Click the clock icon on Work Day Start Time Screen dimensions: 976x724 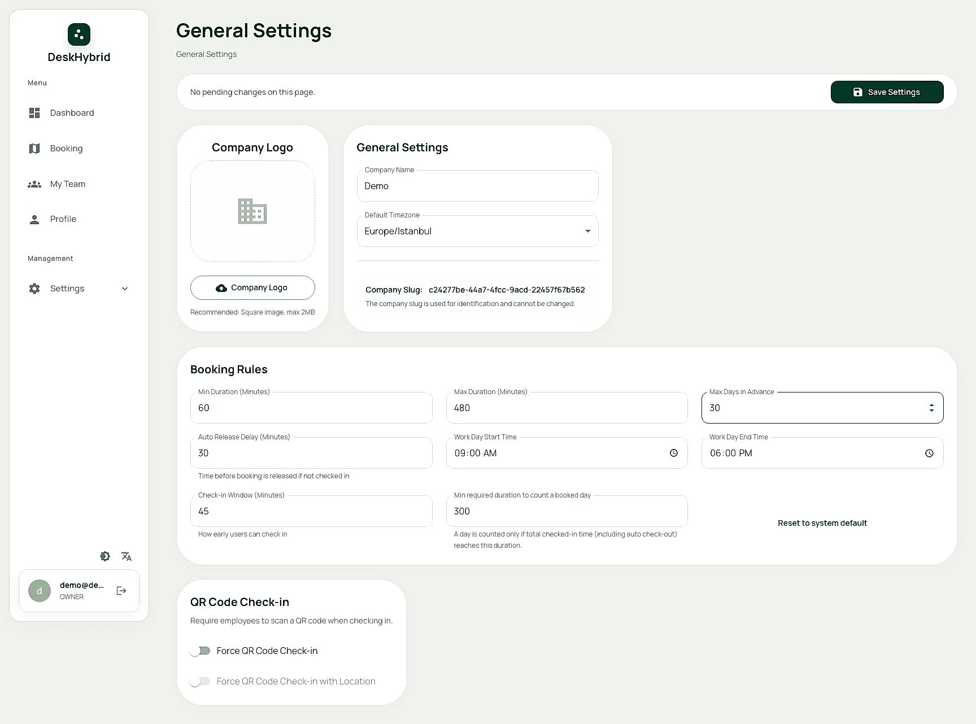673,452
